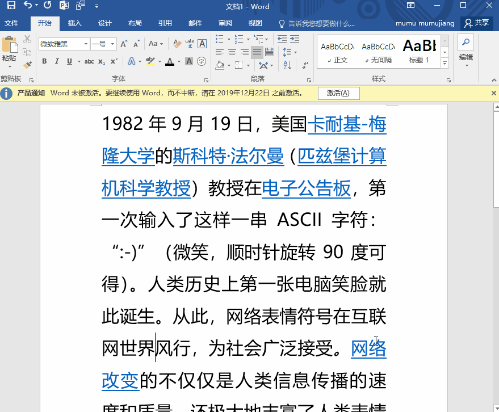Cut selection with the scissors icon
Image resolution: width=499 pixels, height=412 pixels.
pyautogui.click(x=27, y=39)
